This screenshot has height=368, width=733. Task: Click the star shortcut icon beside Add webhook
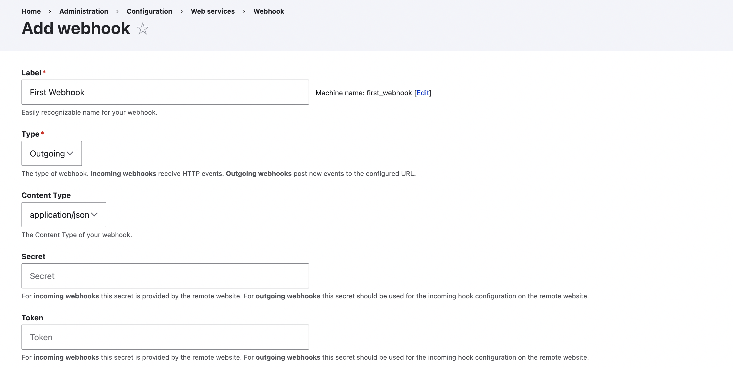click(x=143, y=29)
